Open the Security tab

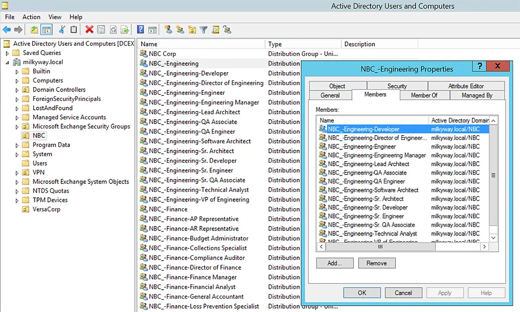click(397, 86)
